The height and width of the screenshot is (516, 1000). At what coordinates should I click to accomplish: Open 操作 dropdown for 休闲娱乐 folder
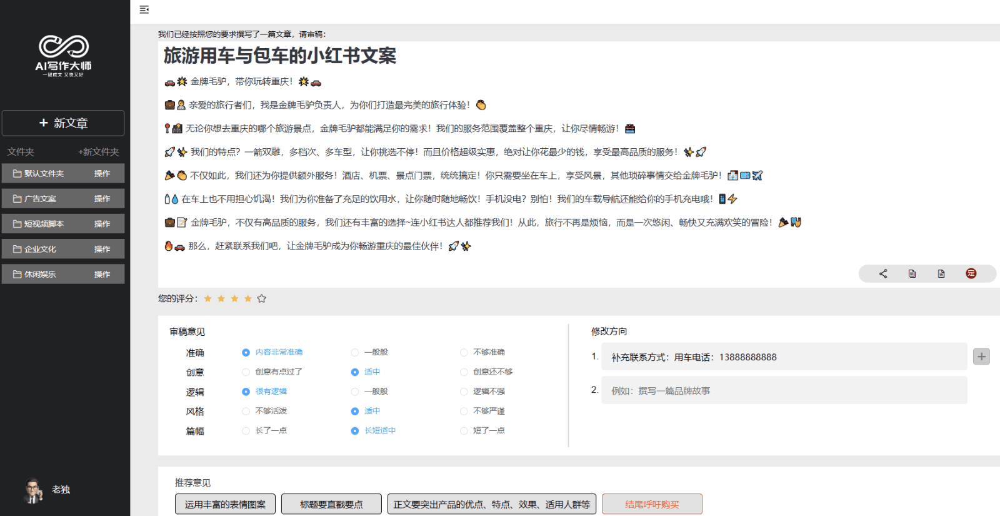[x=102, y=275]
